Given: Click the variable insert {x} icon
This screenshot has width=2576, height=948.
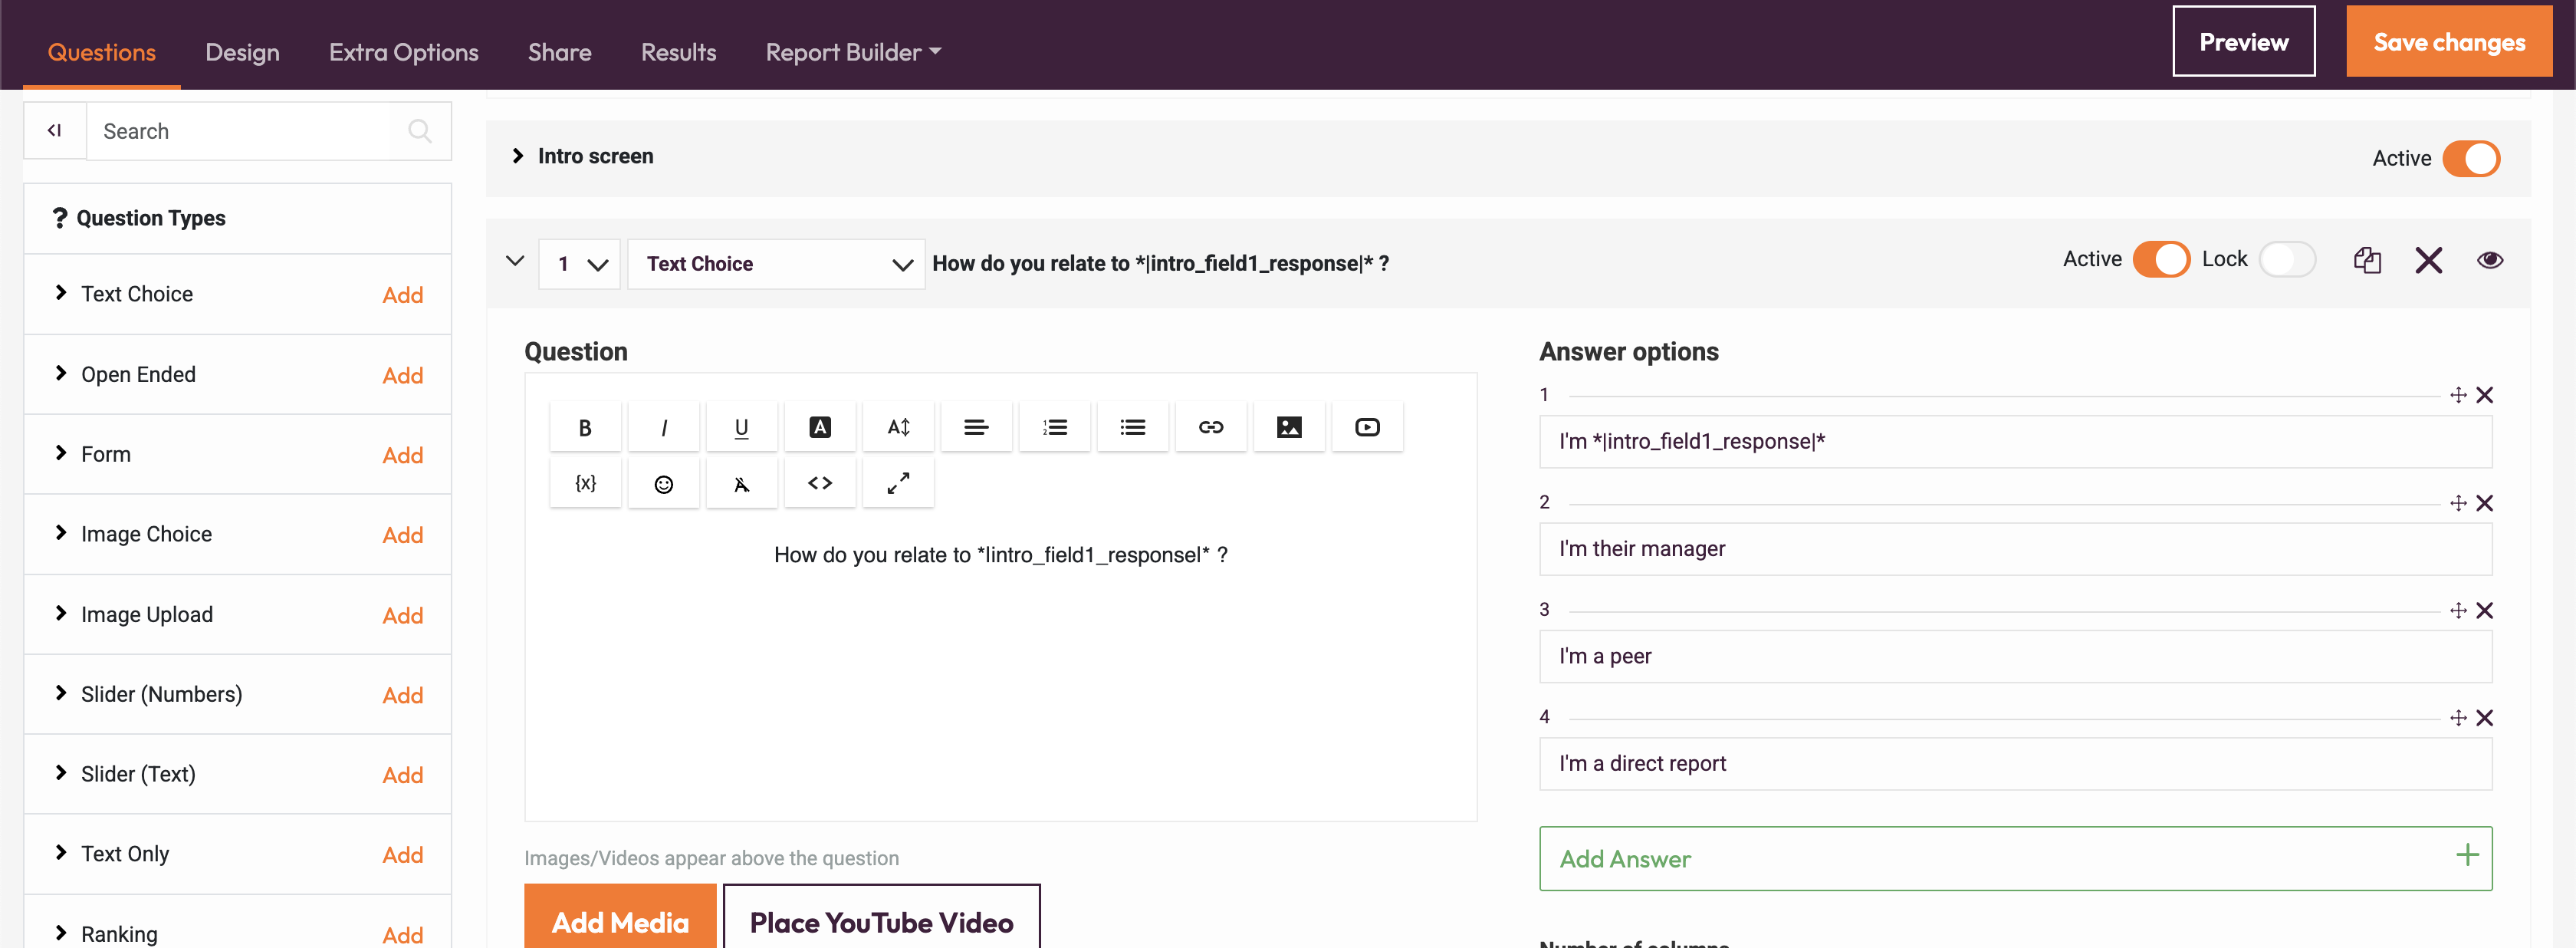Looking at the screenshot, I should click(x=585, y=484).
